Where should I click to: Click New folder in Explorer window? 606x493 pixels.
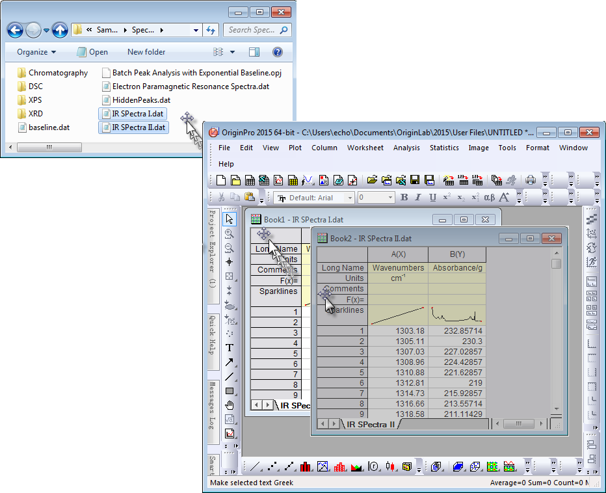tap(146, 52)
